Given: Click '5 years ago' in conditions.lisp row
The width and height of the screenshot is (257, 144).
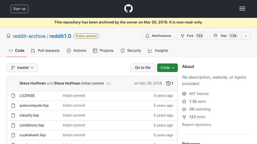Looking at the screenshot, I should click(x=163, y=125).
